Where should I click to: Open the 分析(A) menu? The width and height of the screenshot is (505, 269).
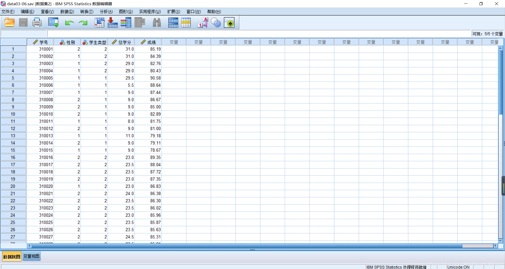106,12
